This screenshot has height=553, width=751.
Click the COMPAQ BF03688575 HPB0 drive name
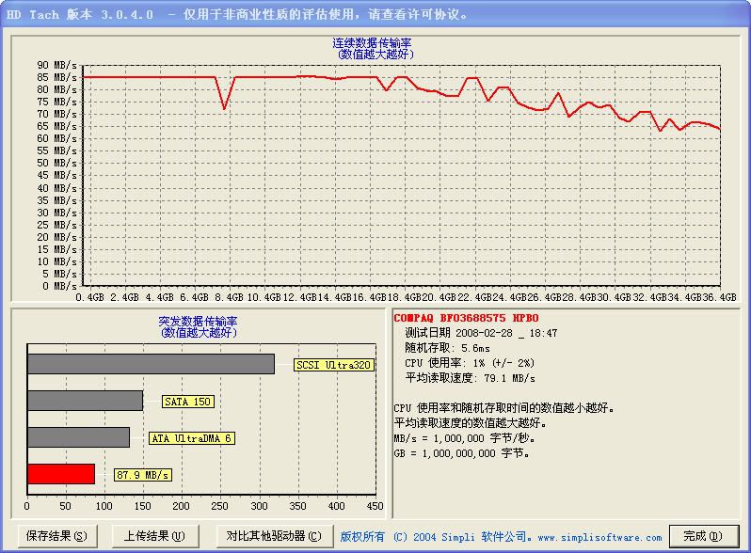(x=466, y=319)
